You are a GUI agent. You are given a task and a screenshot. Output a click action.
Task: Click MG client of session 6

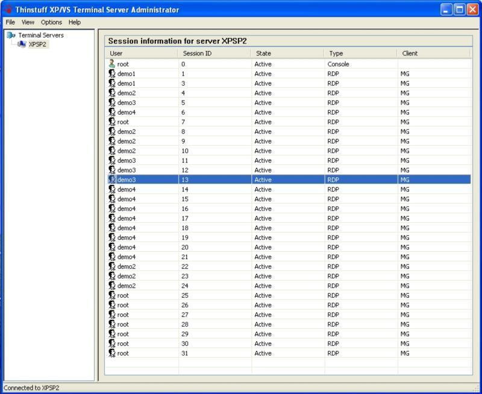point(405,112)
